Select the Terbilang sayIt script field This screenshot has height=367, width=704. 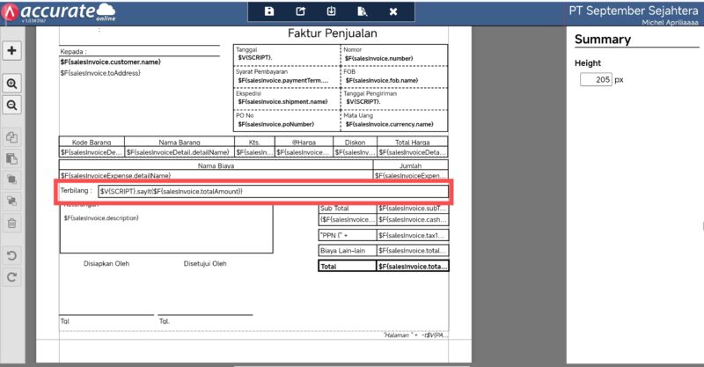[273, 191]
